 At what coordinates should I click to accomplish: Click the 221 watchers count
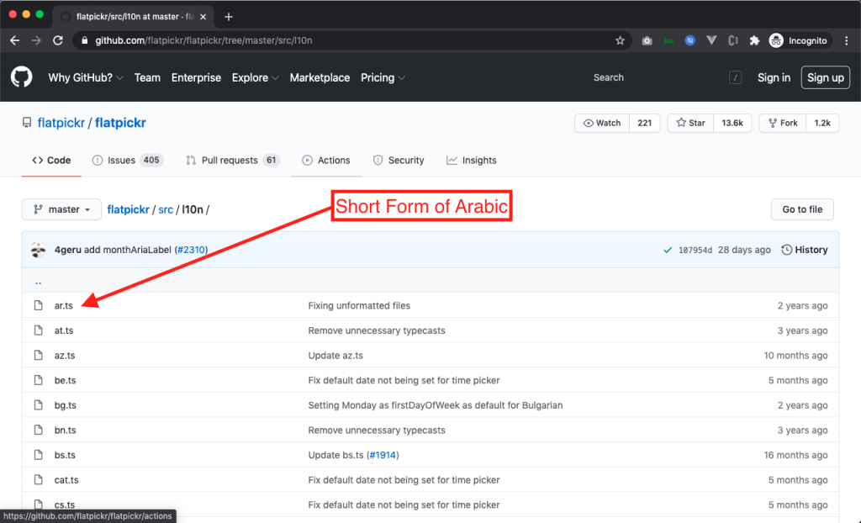point(645,123)
